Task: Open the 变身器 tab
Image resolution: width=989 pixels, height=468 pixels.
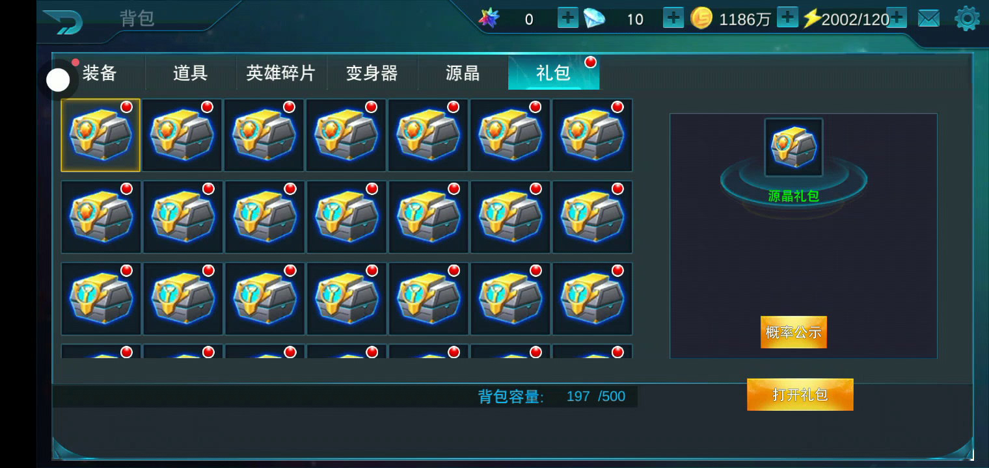Action: coord(372,73)
